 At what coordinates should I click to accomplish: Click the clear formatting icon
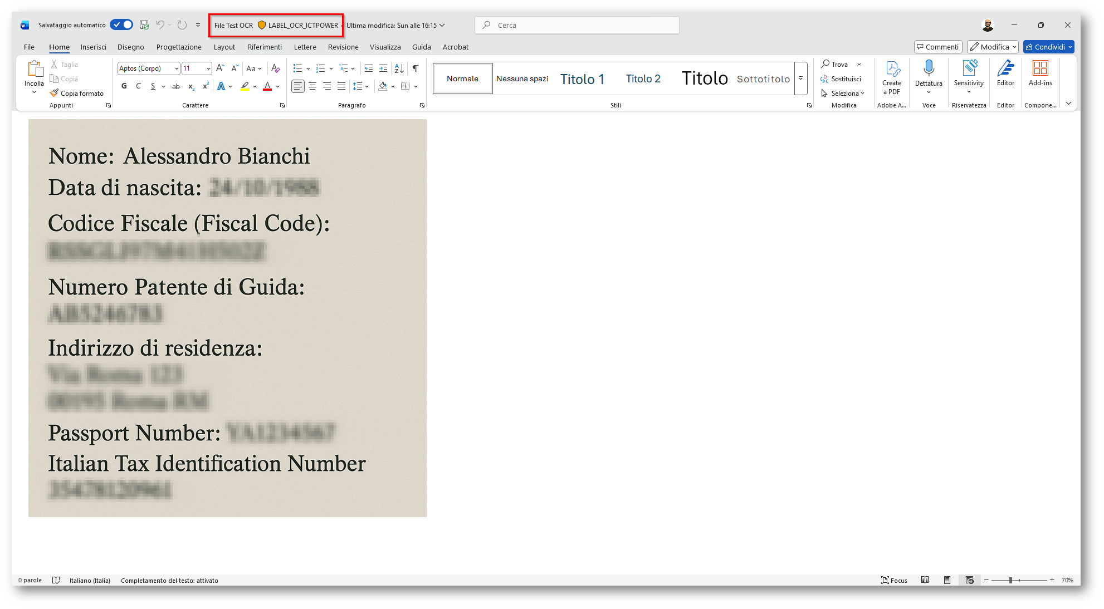275,68
